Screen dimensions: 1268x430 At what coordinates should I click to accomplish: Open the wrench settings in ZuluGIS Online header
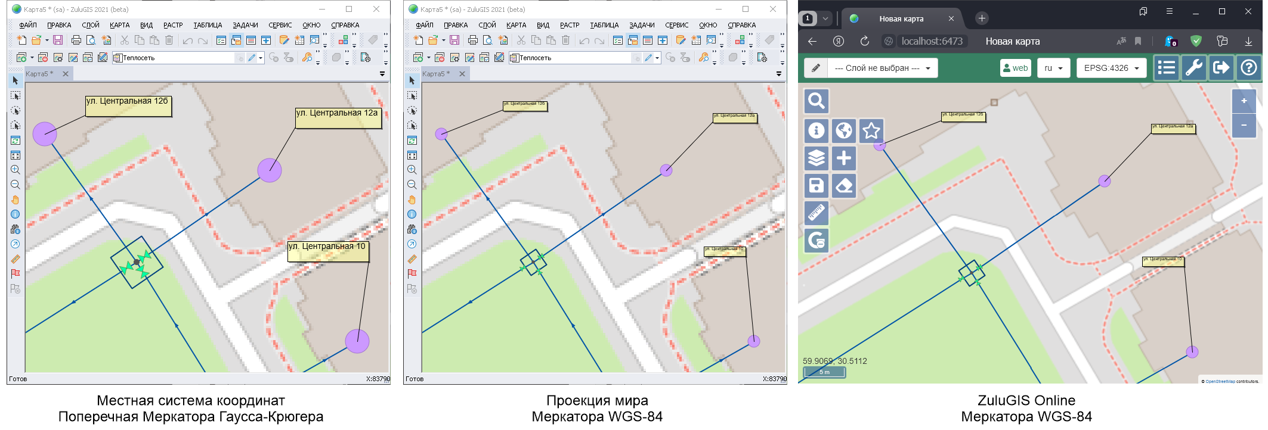[x=1193, y=68]
